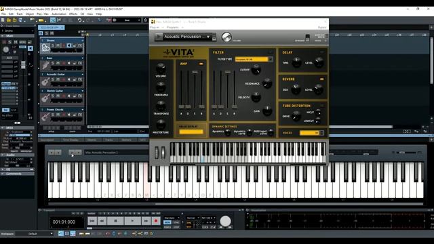434x244 pixels.
Task: Open the Automation menu
Action: pyautogui.click(x=59, y=14)
